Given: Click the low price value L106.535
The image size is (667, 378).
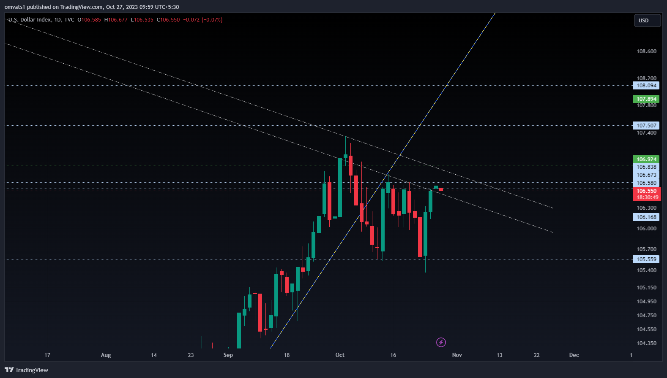Looking at the screenshot, I should click(142, 20).
